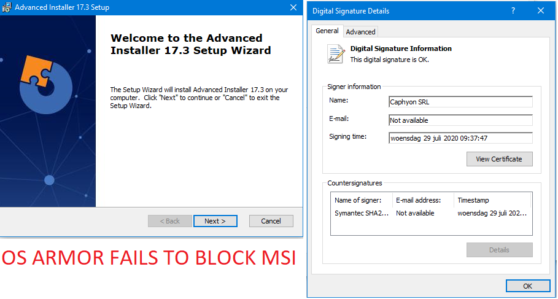This screenshot has width=558, height=299.
Task: Click the digital signature certificate icon
Action: (336, 54)
